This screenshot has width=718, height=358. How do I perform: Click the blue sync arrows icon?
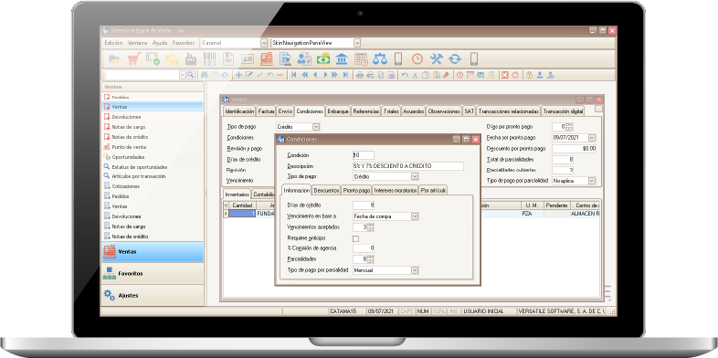(455, 59)
